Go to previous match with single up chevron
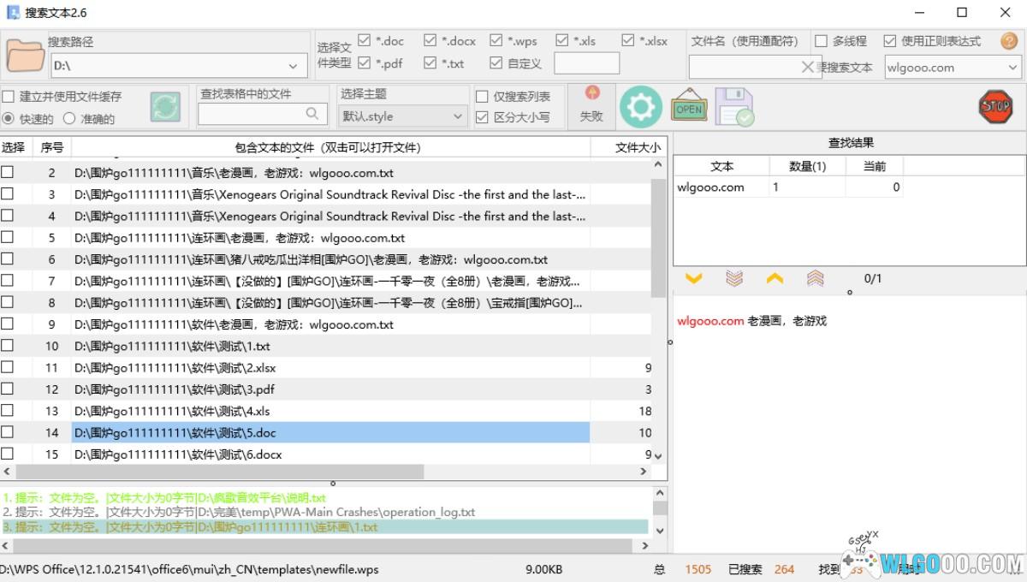 (775, 278)
